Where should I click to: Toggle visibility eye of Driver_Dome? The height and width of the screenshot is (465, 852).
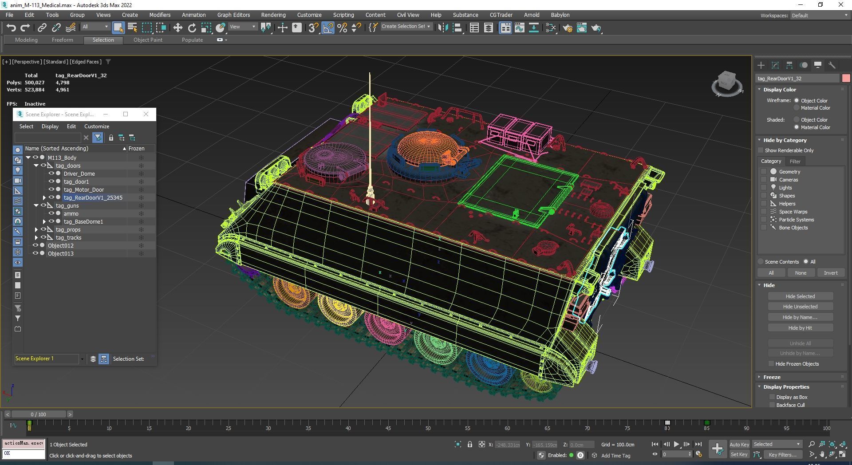point(51,173)
